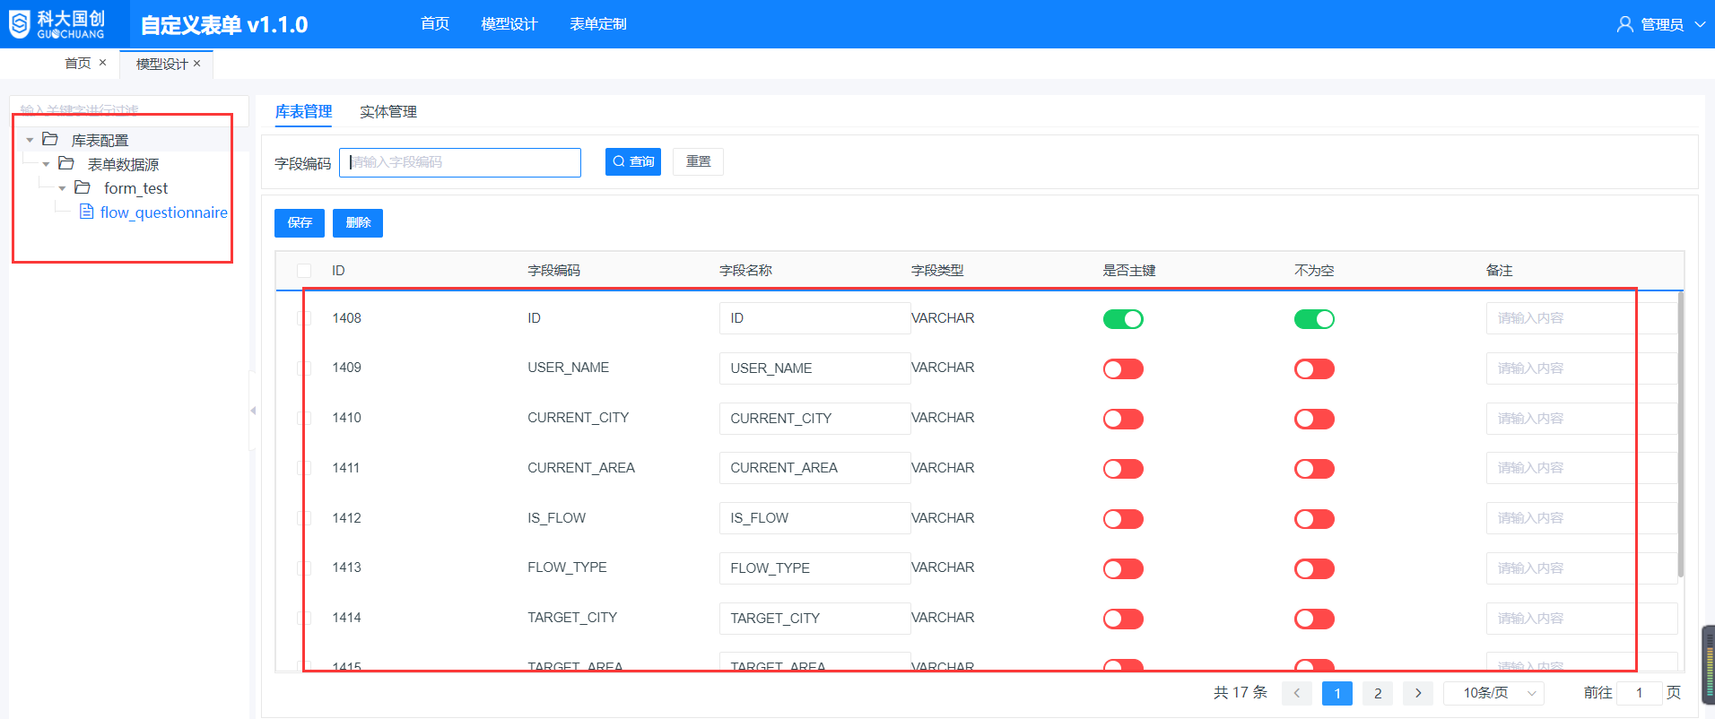Open 模型设计 in the top navigation

pos(509,24)
